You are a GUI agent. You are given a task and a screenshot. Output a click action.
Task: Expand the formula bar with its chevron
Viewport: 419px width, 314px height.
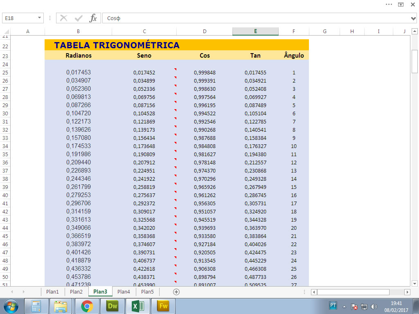click(413, 18)
